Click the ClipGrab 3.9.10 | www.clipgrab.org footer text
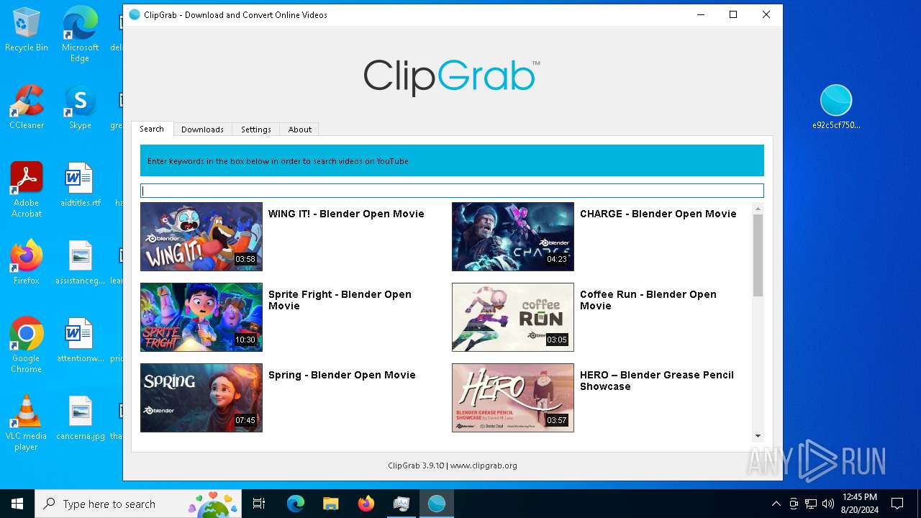 point(452,465)
